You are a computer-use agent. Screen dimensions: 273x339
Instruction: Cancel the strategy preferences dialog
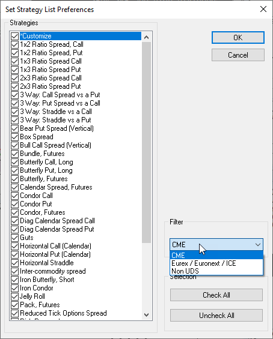click(x=238, y=55)
